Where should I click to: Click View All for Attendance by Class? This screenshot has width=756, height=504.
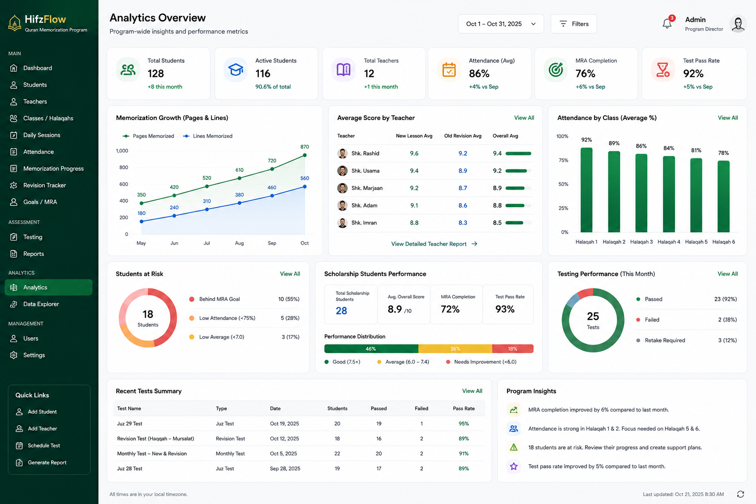tap(727, 118)
